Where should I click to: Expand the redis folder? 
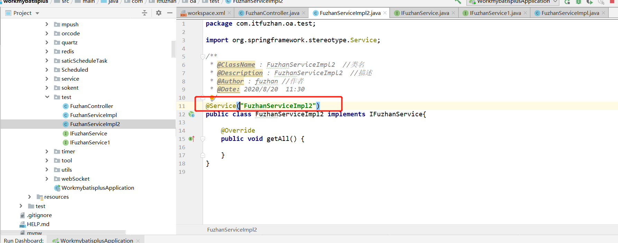coord(47,51)
